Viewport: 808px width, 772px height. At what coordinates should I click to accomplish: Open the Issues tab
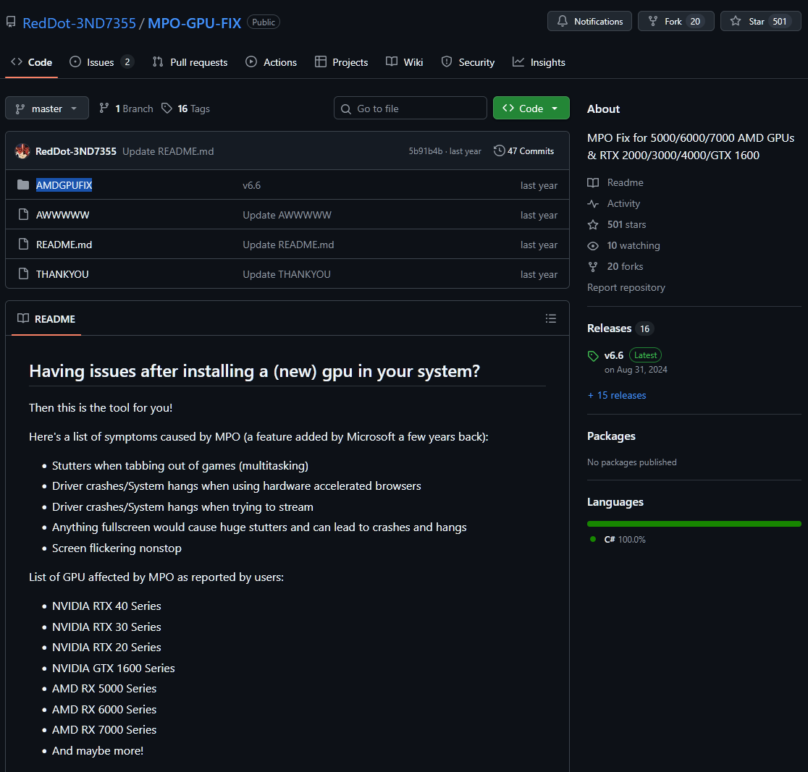click(x=101, y=62)
